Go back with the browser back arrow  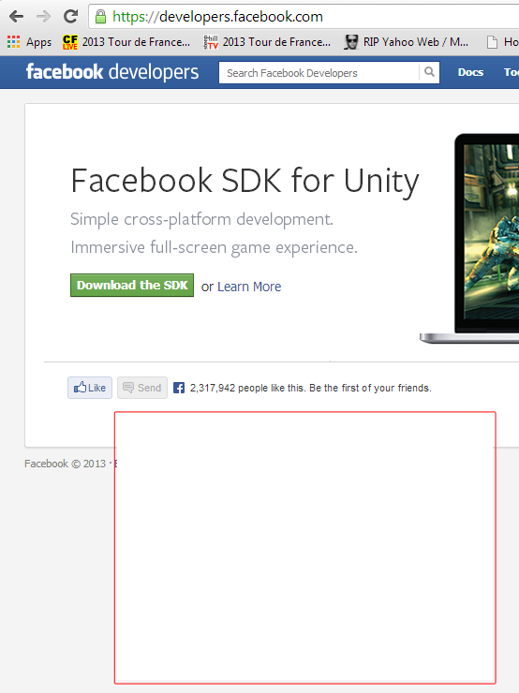16,17
